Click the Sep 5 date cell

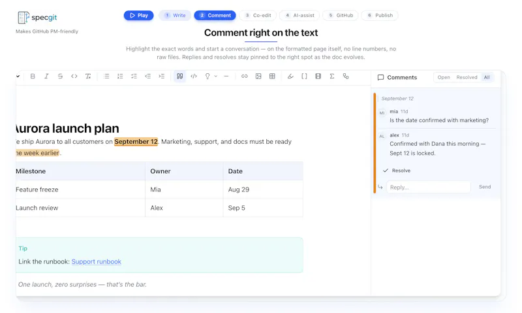(x=263, y=208)
